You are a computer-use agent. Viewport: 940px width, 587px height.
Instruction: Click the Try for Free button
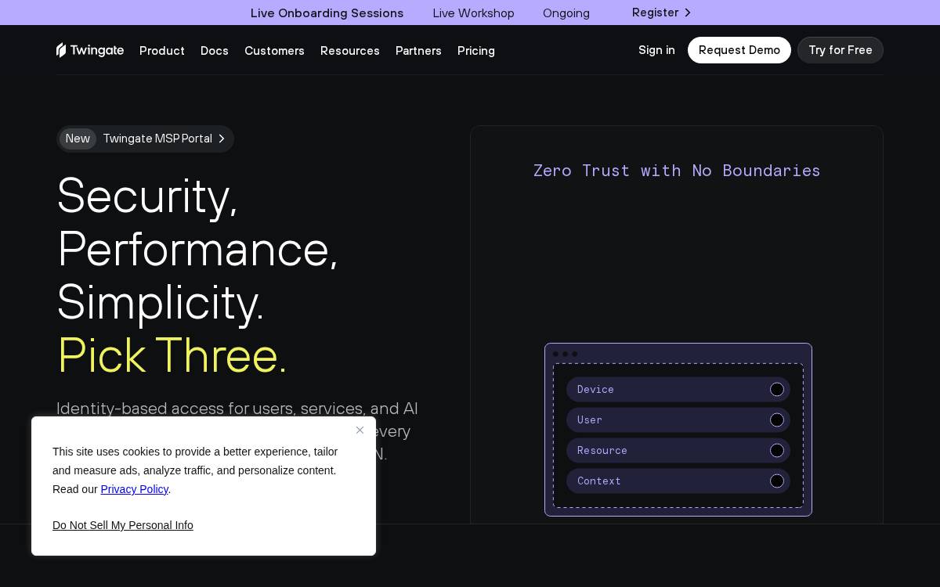click(x=841, y=50)
